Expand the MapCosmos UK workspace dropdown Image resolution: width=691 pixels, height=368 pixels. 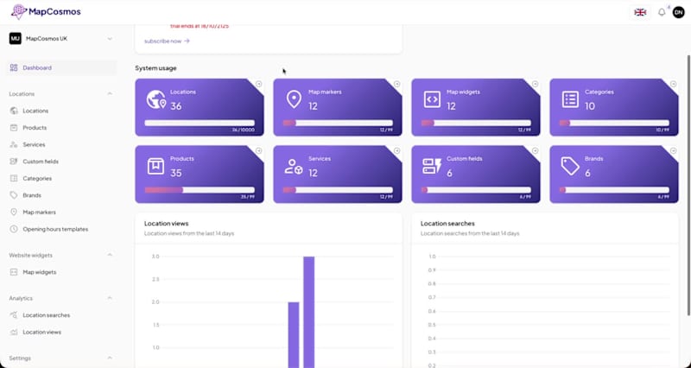click(110, 39)
